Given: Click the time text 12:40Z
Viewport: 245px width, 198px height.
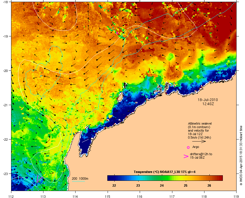Looking at the screenshot, I should click(x=208, y=104).
